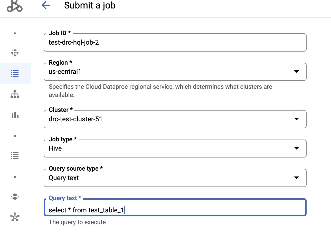
Task: Click the 'Submit a job' page title
Action: [90, 5]
